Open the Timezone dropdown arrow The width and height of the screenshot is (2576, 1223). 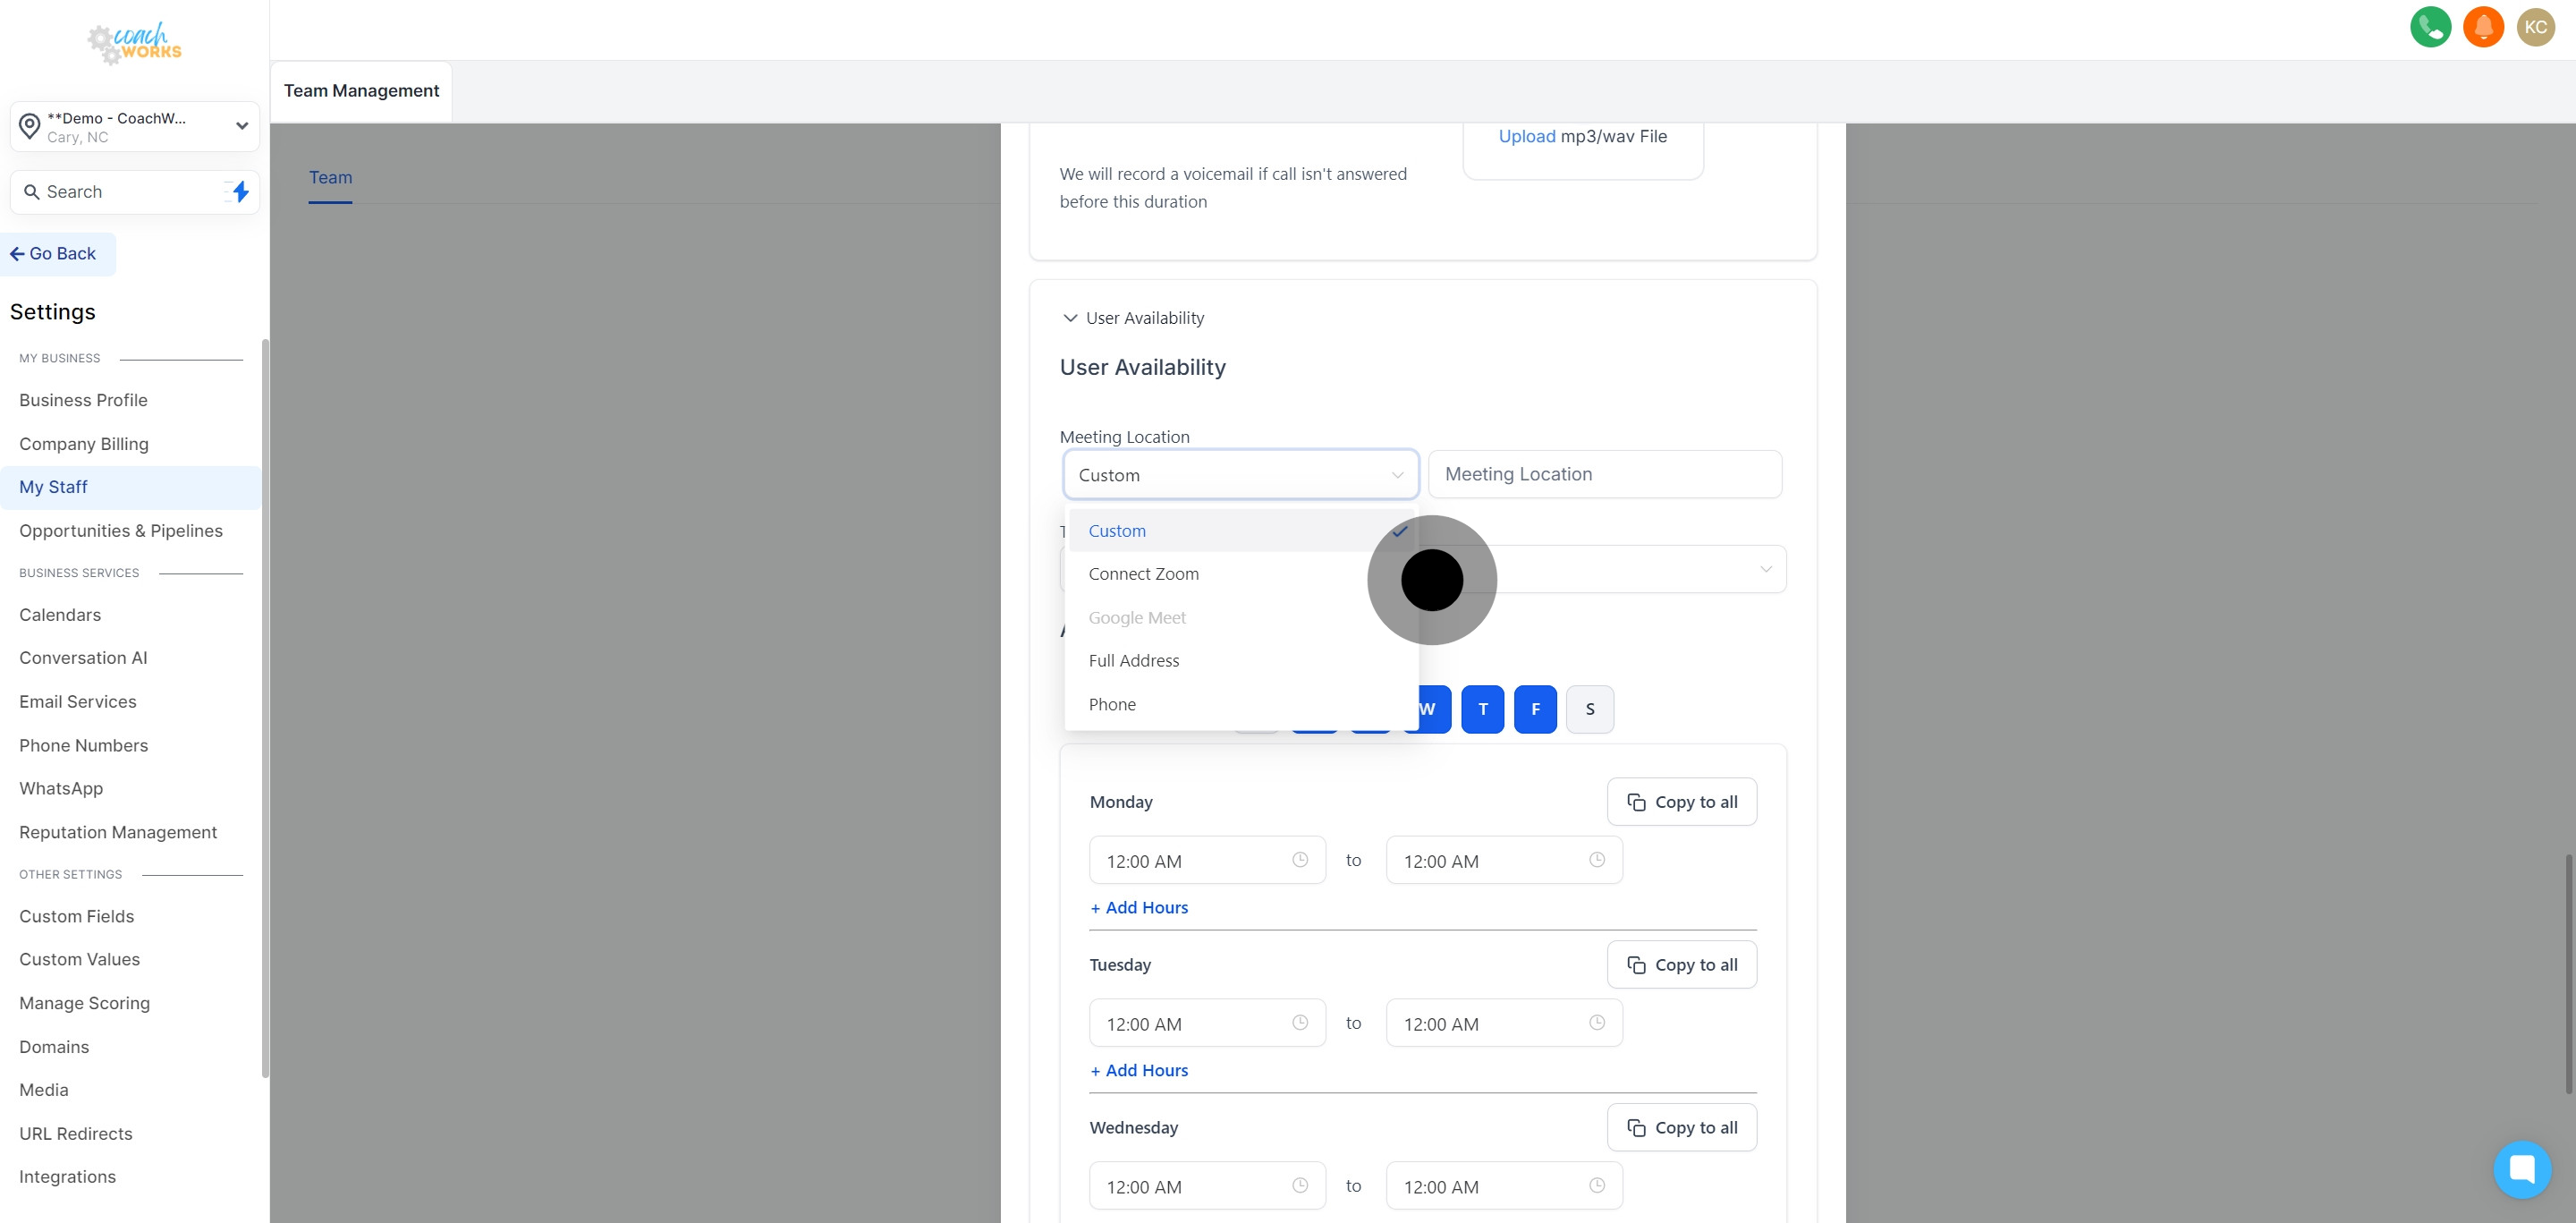pos(1766,568)
